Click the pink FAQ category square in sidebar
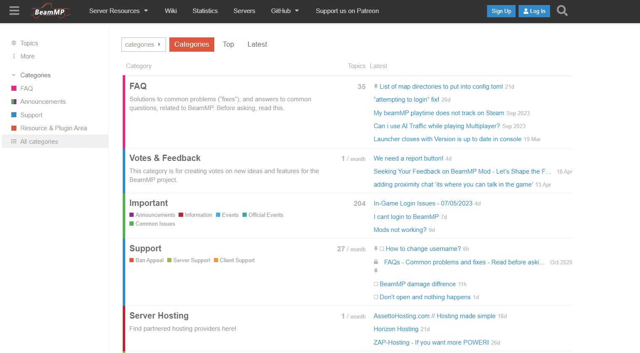Viewport: 640px width, 353px height. pyautogui.click(x=14, y=89)
